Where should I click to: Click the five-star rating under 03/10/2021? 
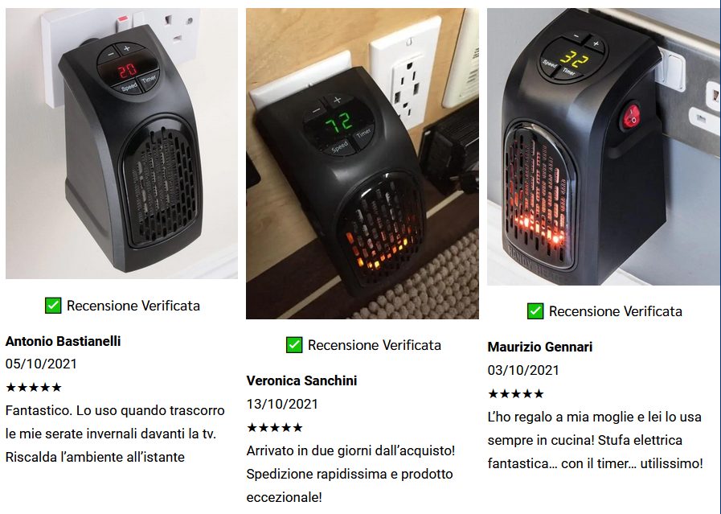click(515, 394)
